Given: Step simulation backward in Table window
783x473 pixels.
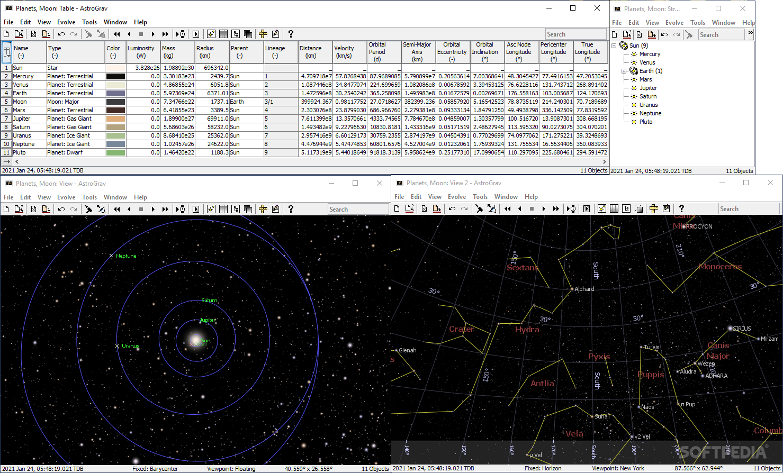Looking at the screenshot, I should pos(129,34).
